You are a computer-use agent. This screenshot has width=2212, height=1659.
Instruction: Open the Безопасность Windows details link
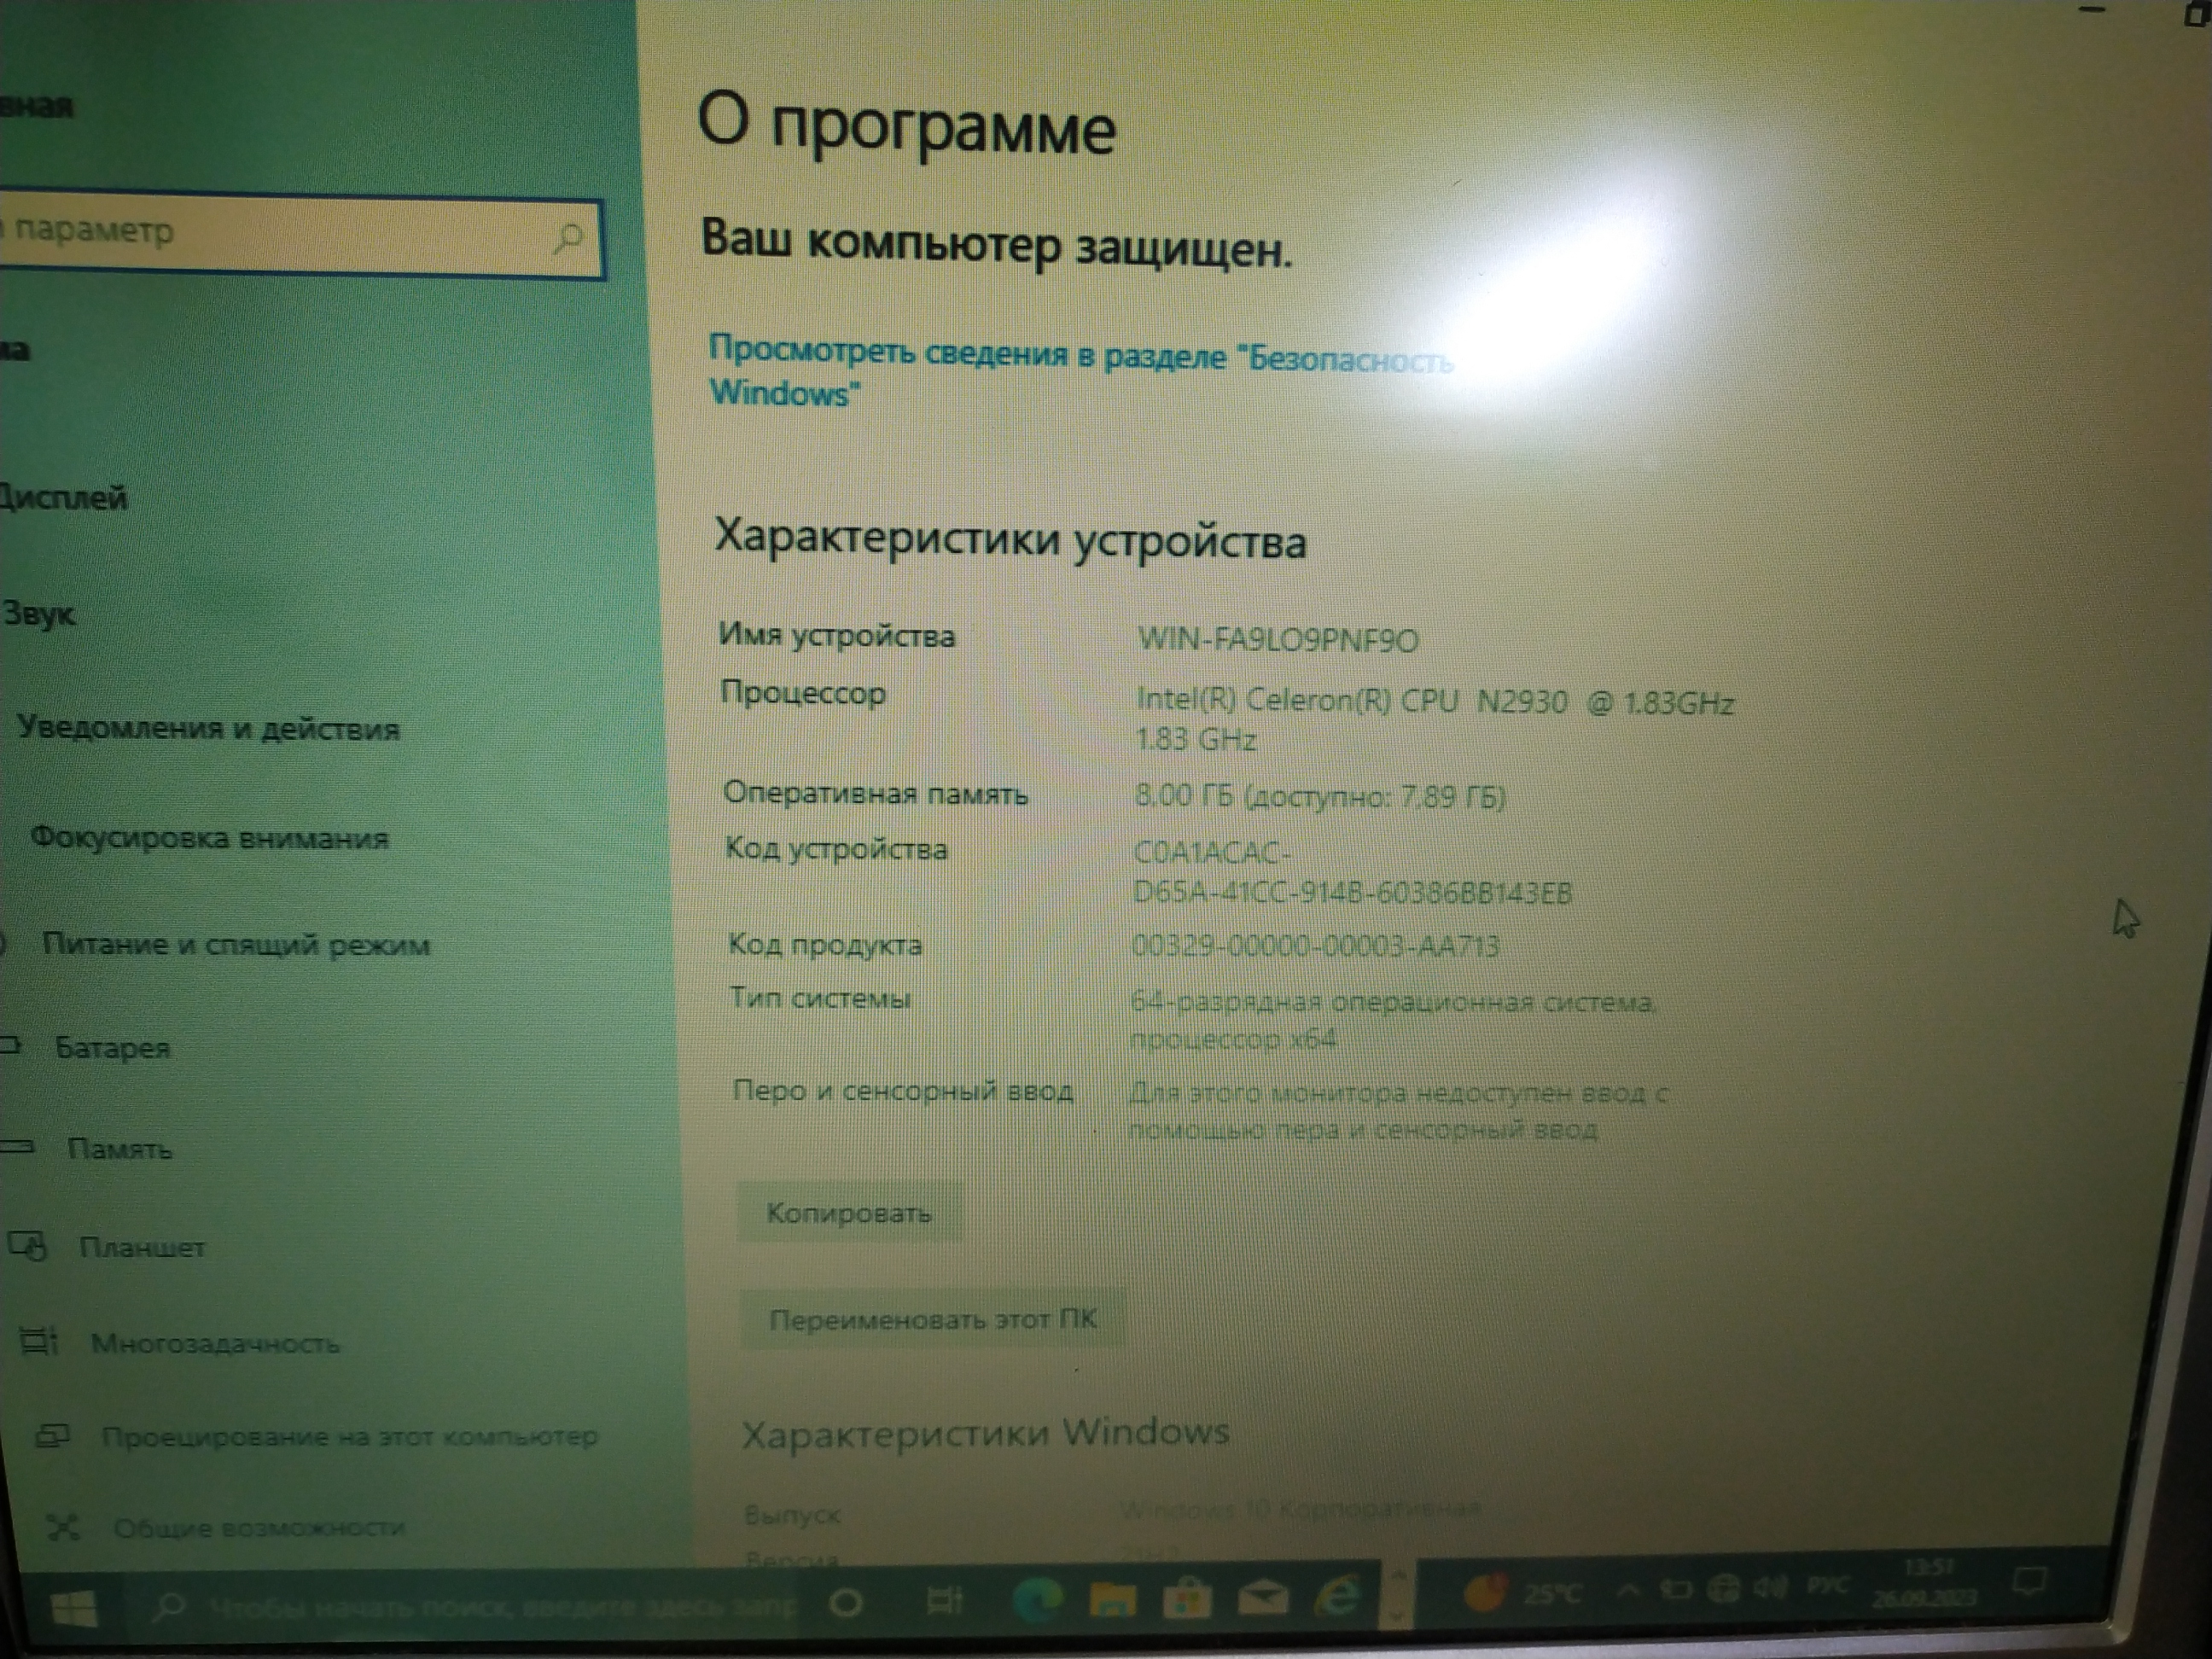[x=1081, y=372]
